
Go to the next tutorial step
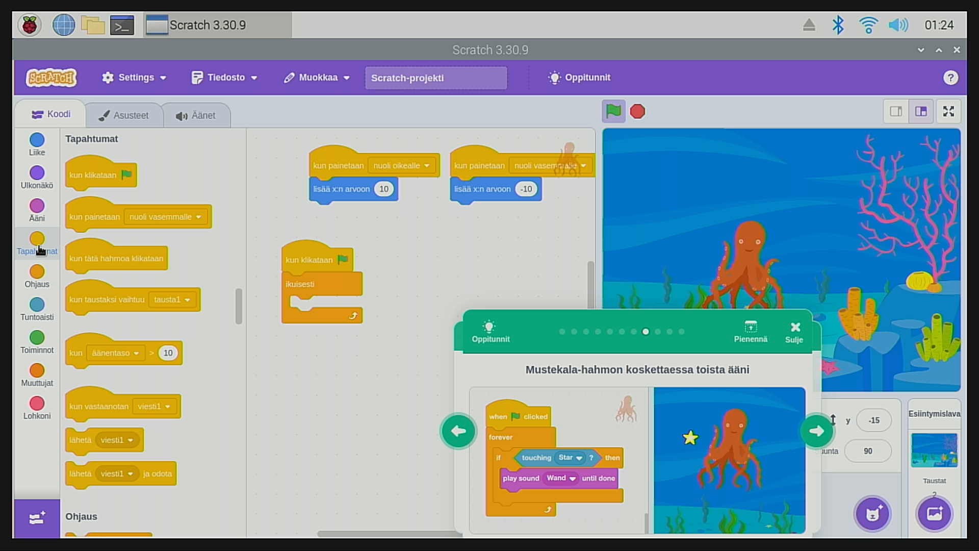click(x=816, y=431)
